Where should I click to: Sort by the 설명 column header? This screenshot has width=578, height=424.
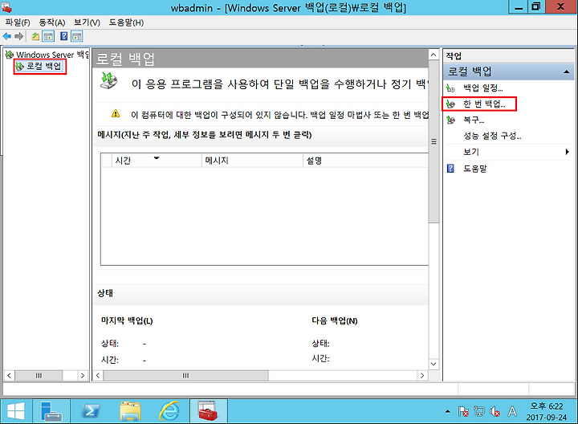coord(365,161)
